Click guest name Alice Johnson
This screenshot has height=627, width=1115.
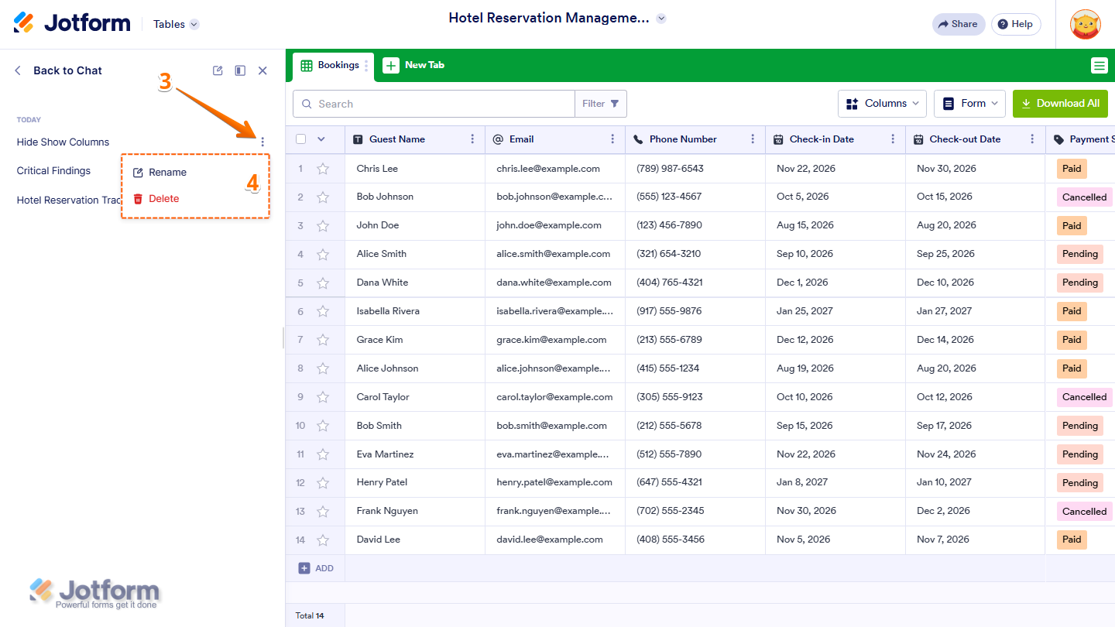click(x=387, y=368)
